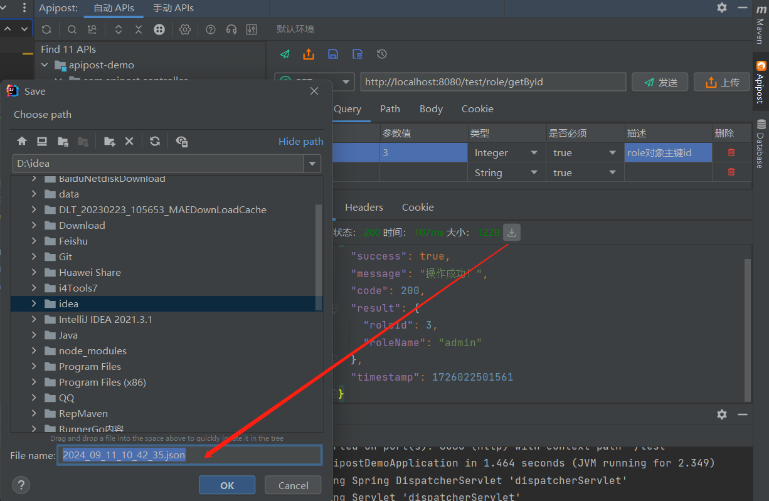Toggle show hidden files in Save dialog
769x501 pixels.
coord(182,142)
